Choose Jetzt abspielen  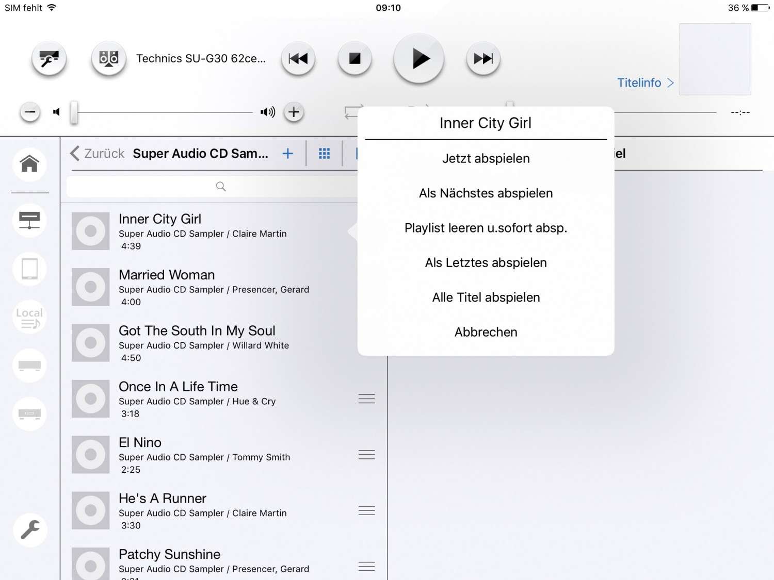pyautogui.click(x=486, y=158)
